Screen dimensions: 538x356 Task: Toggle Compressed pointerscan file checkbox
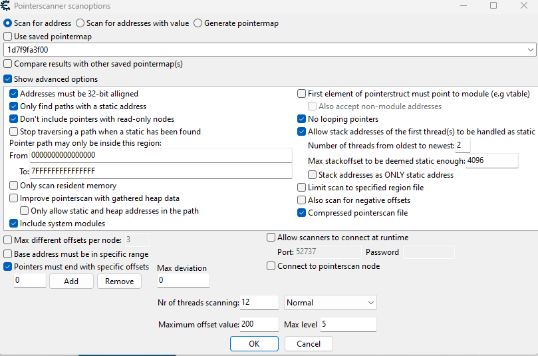pos(302,213)
